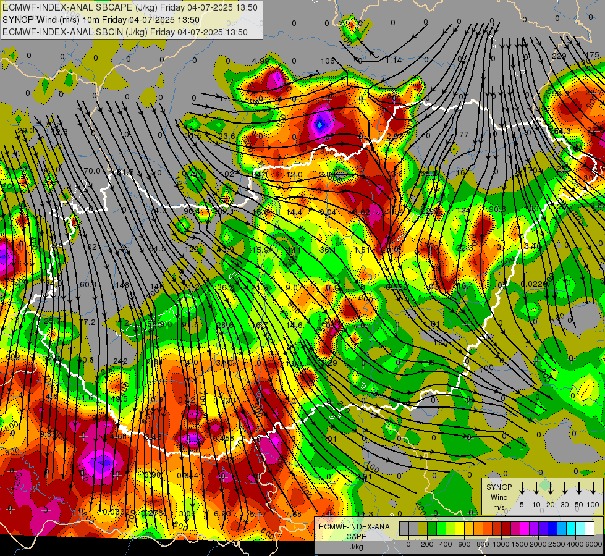
Task: Click the SBCAPE title line in header
Action: 130,7
